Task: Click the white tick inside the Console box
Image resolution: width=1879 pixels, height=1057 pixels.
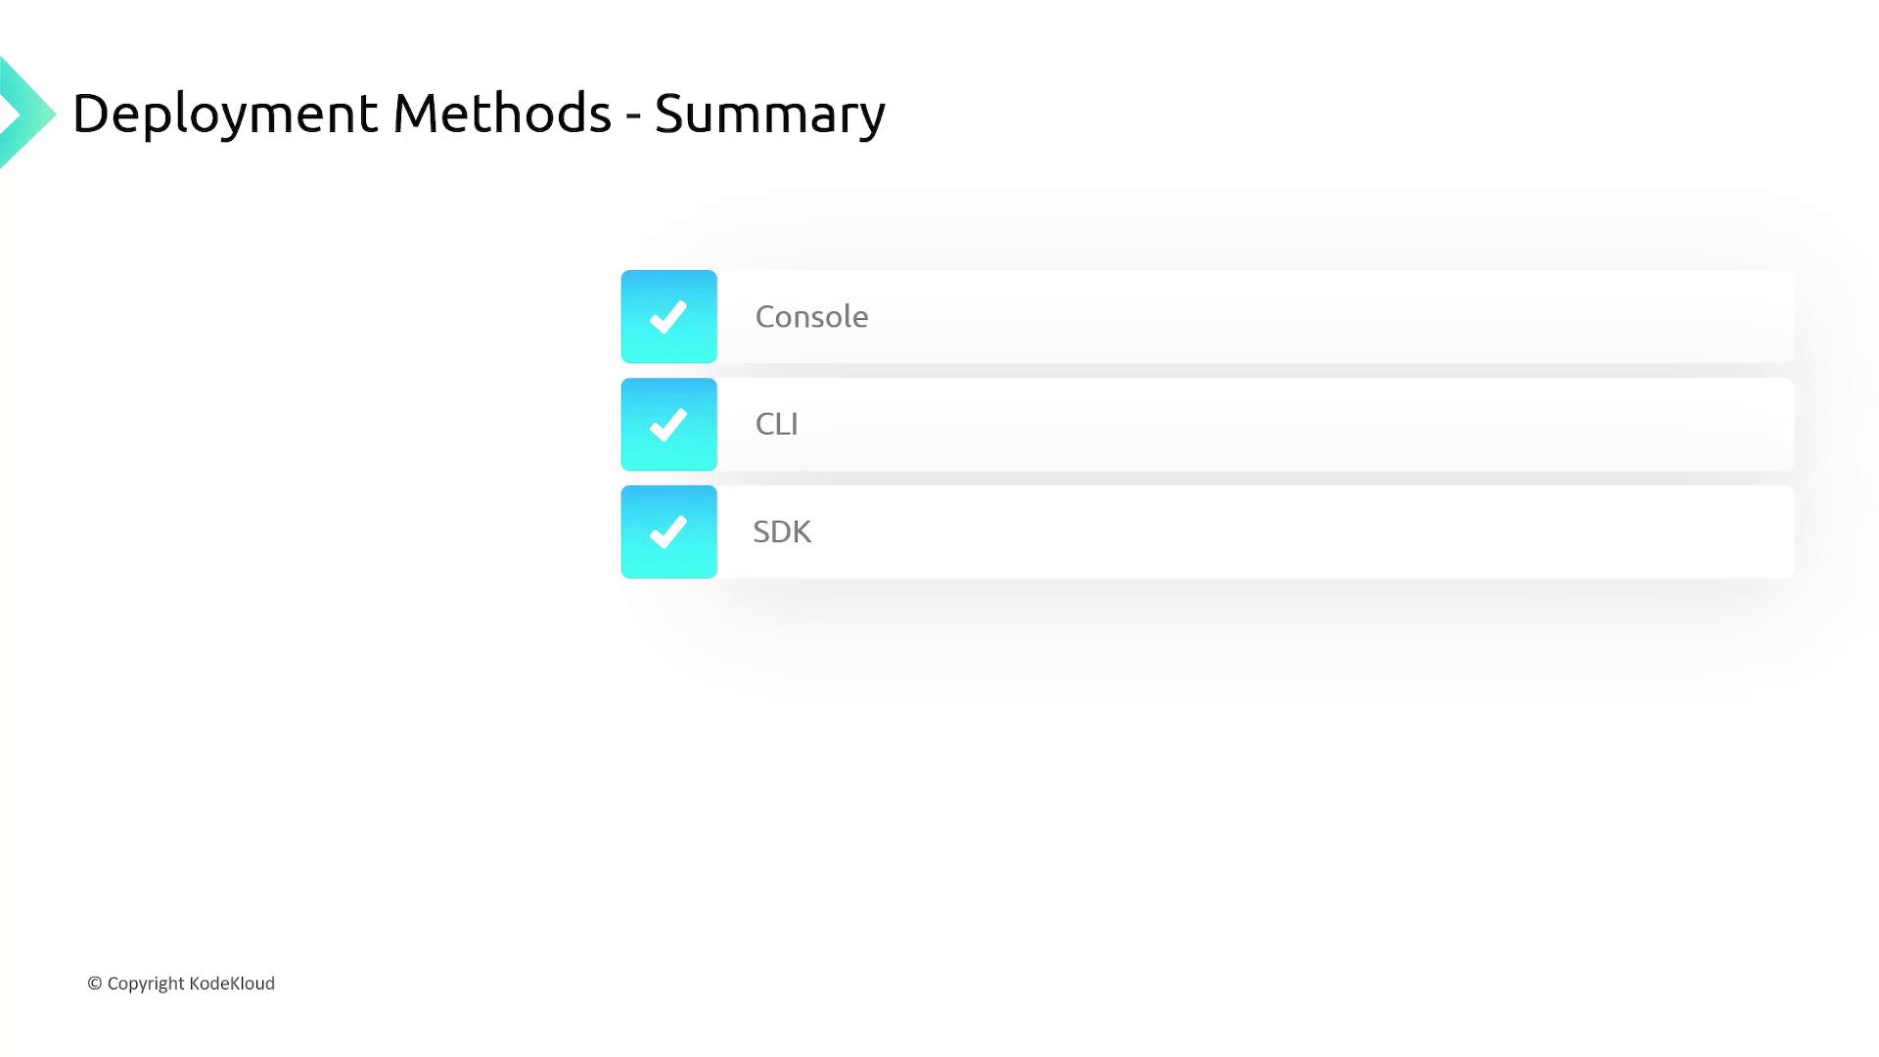Action: (668, 317)
